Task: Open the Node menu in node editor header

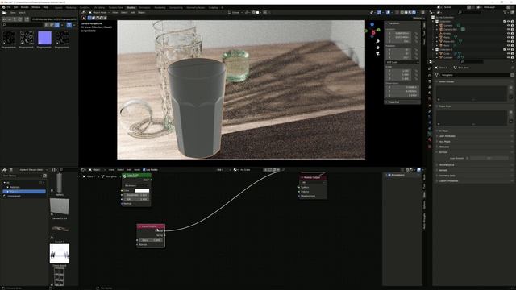Action: click(137, 170)
